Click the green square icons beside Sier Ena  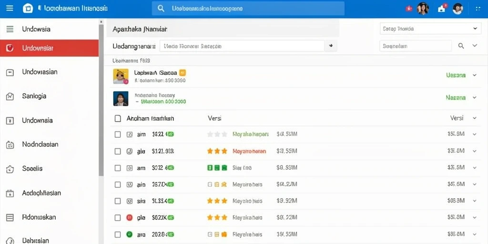click(217, 168)
